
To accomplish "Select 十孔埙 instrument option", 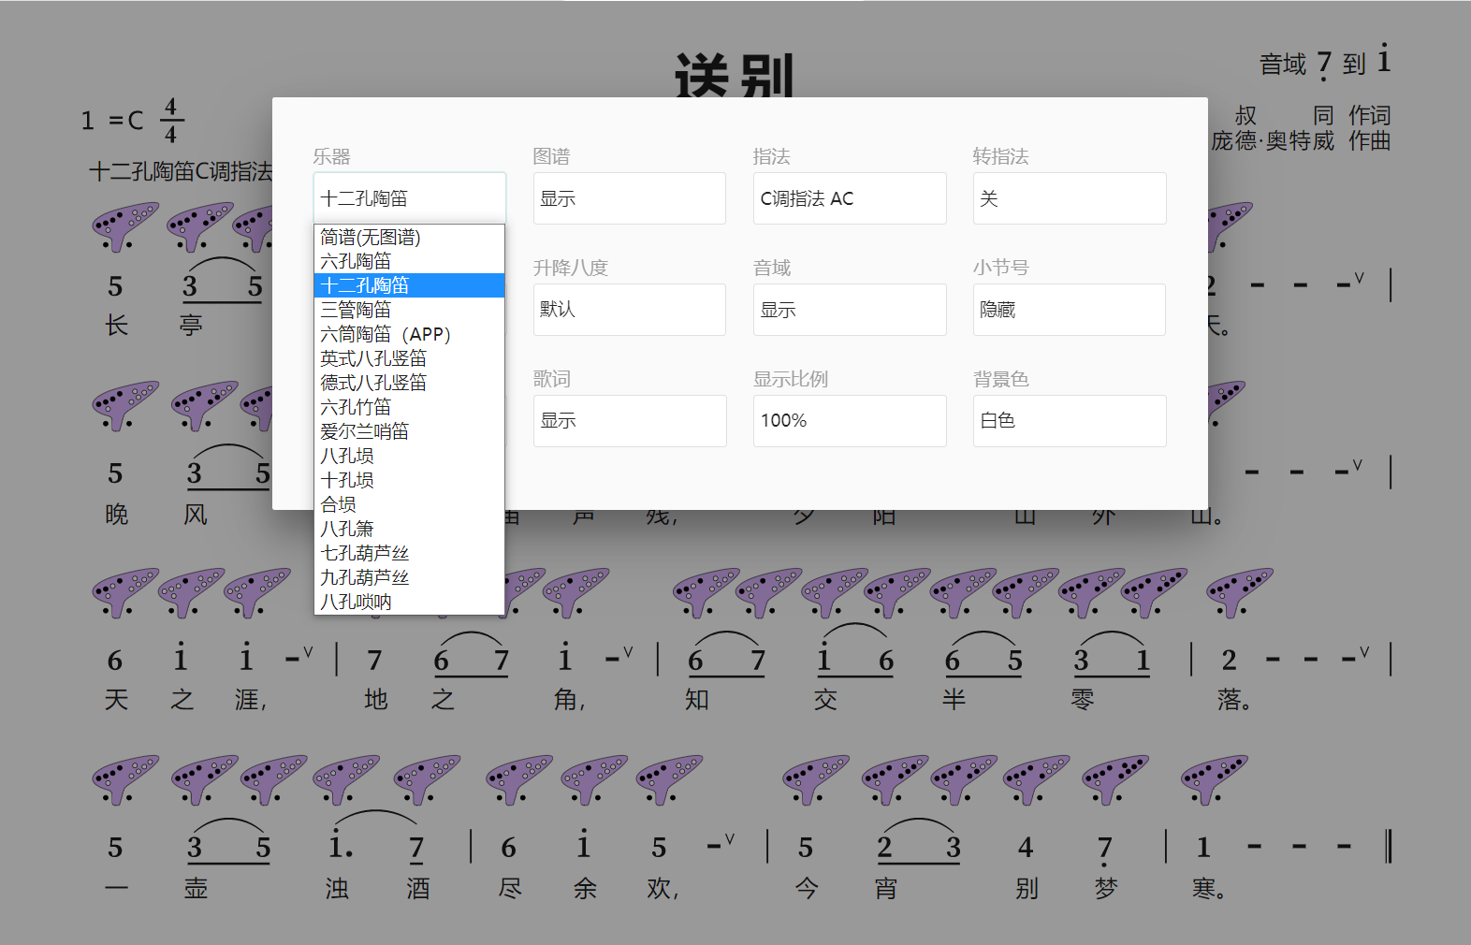I will 409,480.
